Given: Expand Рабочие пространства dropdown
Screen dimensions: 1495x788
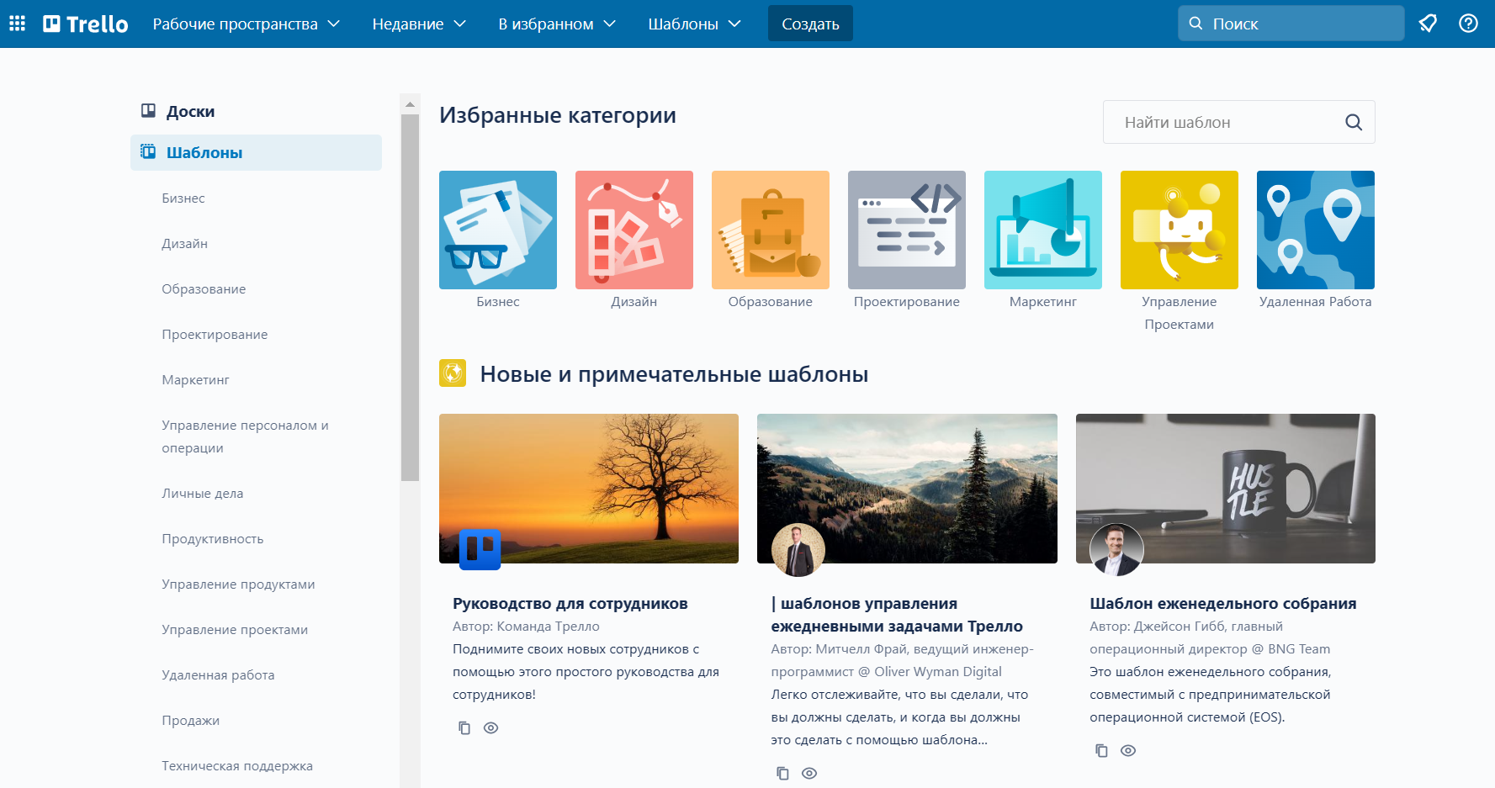Looking at the screenshot, I should [246, 24].
